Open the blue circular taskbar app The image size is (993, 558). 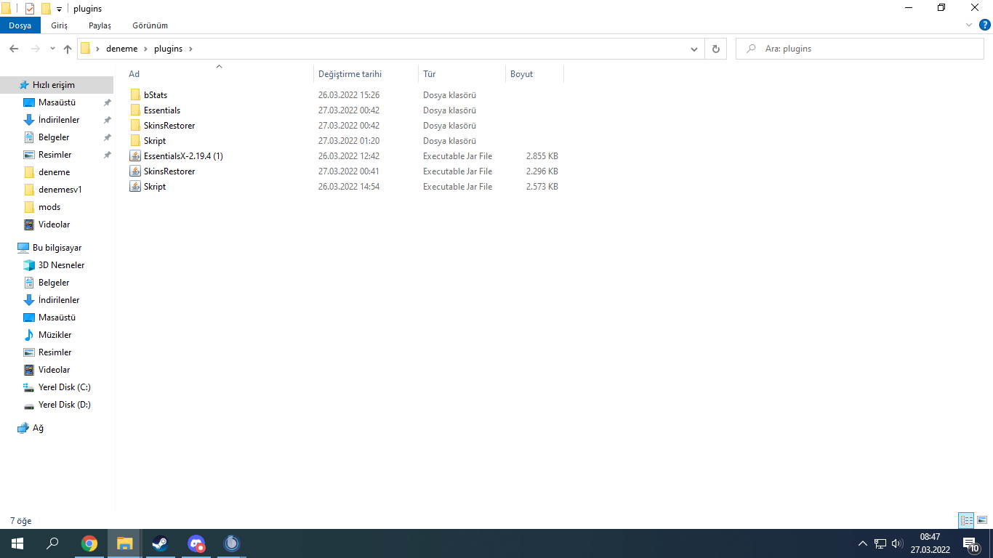click(x=231, y=543)
